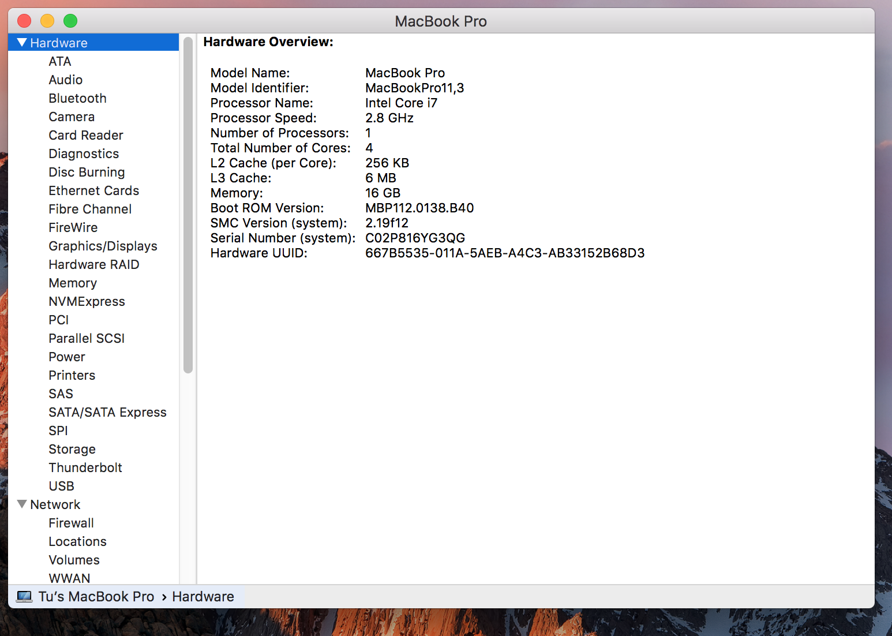Screen dimensions: 892x636
Task: Show Ethernet Cards details
Action: click(x=93, y=190)
